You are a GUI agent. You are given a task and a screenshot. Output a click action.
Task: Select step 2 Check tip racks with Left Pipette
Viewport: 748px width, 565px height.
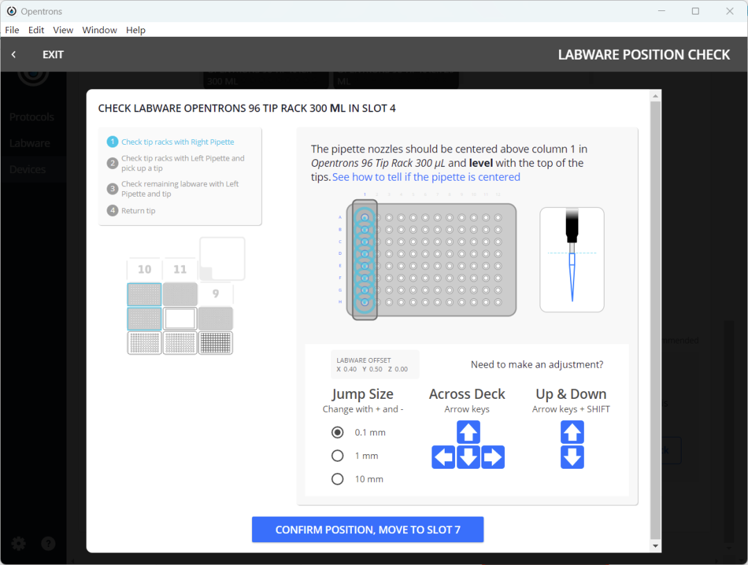176,163
